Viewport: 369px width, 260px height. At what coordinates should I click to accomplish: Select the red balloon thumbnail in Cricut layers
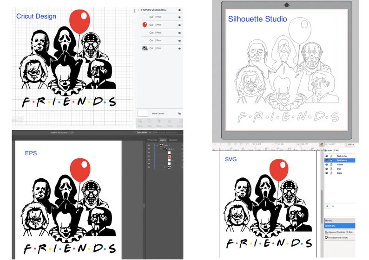[x=145, y=25]
